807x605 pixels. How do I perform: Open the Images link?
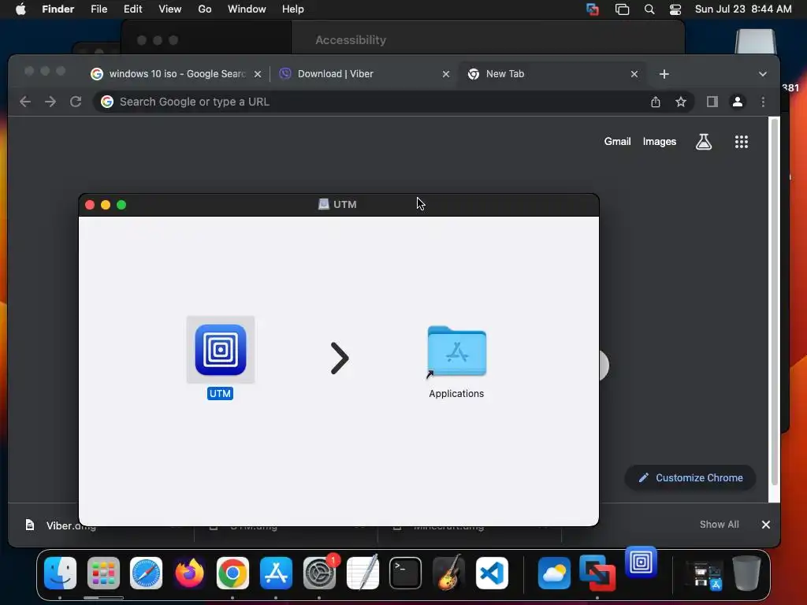click(660, 142)
